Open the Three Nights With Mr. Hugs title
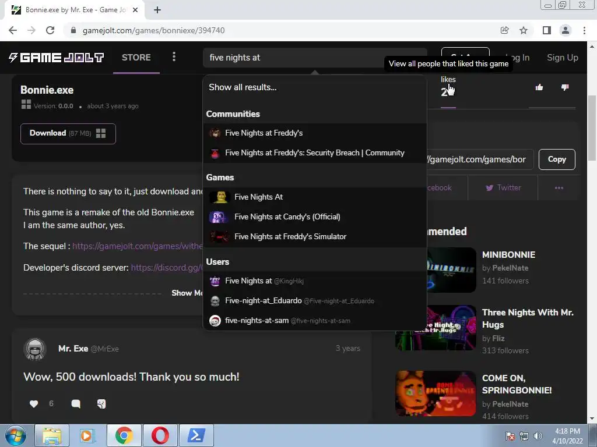597x447 pixels. 528,318
